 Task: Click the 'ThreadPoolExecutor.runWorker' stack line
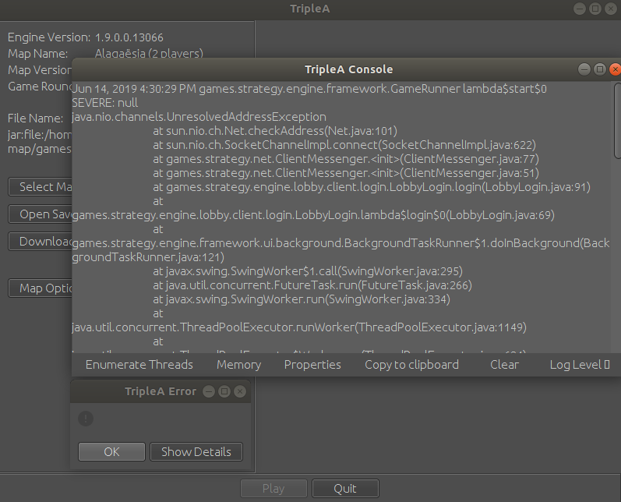pyautogui.click(x=299, y=327)
